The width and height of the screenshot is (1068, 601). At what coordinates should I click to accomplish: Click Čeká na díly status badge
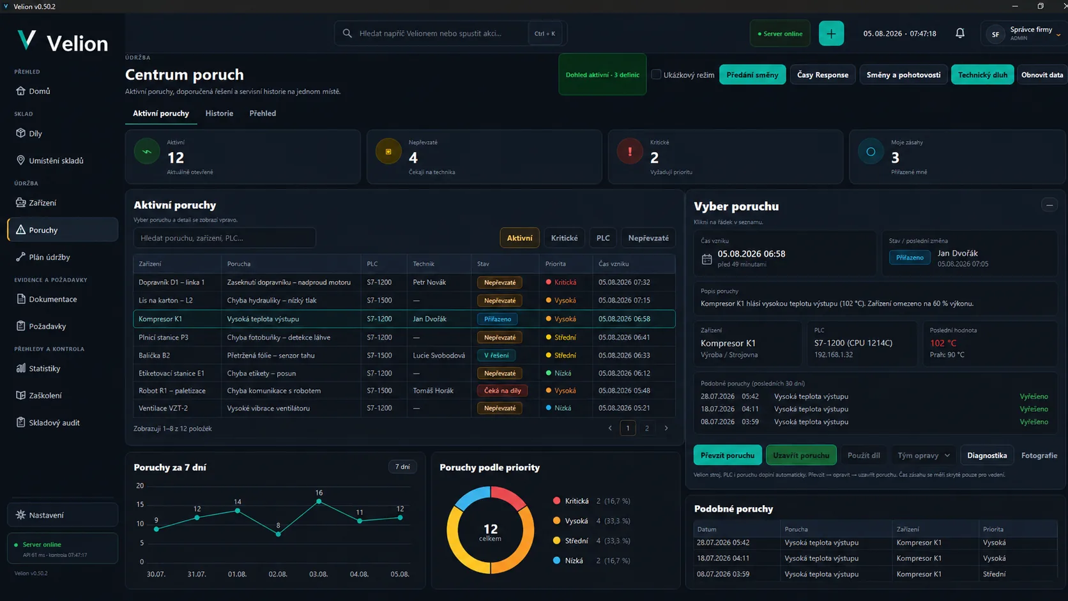click(502, 390)
